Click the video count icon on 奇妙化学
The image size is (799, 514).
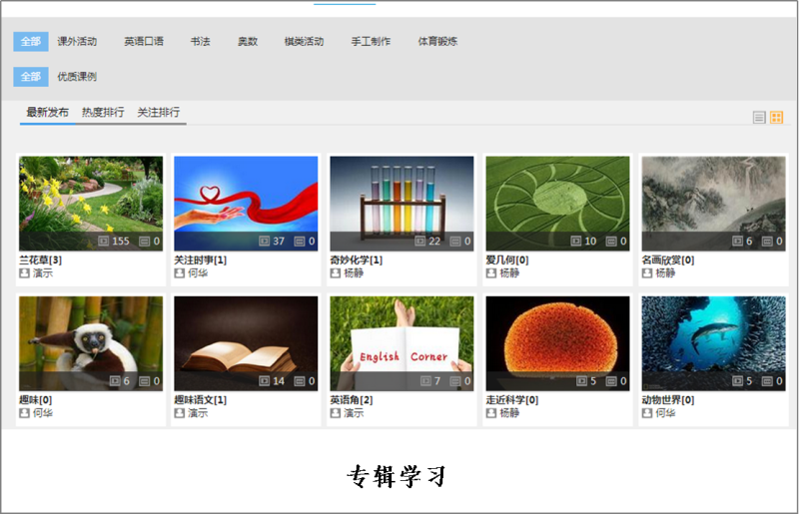(x=419, y=241)
